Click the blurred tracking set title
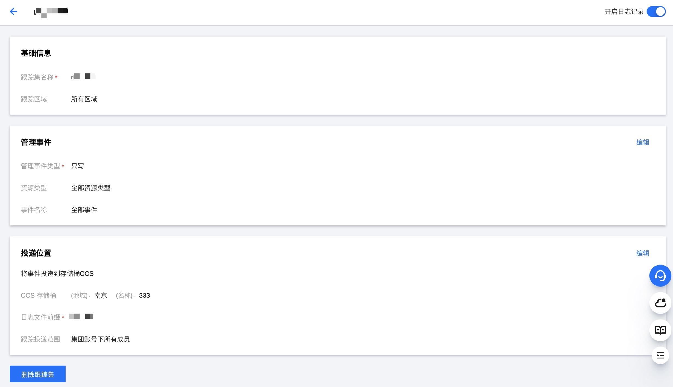Viewport: 673px width, 387px height. coord(51,11)
